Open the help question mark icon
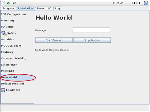The width and height of the screenshot is (150, 112). coord(146,3)
